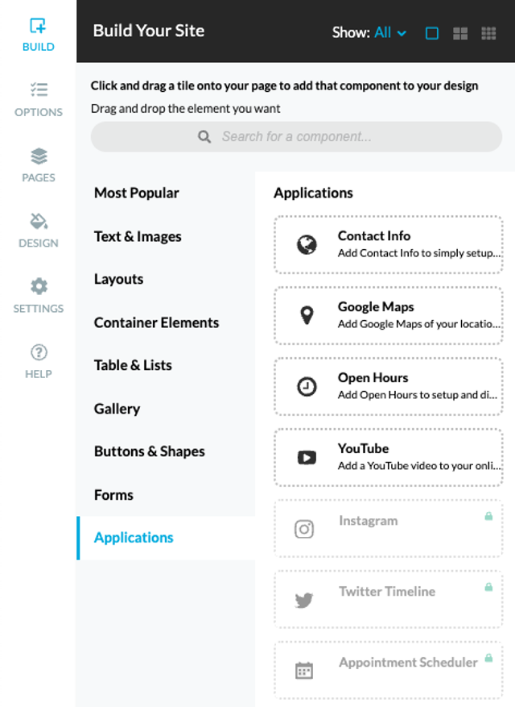
Task: Open the Buttons & Shapes category
Action: click(150, 451)
